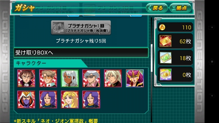Viewport: 219px width, 123px height.
Task: Tap the red gacha ticket showing 62枚
Action: 176,41
